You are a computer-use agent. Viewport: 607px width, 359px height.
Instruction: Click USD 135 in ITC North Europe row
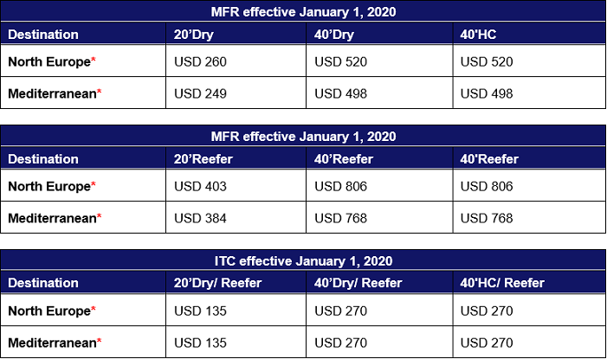200,311
